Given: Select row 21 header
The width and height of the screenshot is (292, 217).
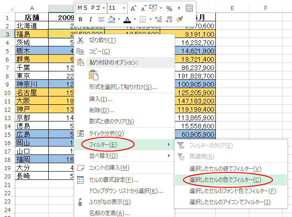Looking at the screenshot, I should point(7,185).
